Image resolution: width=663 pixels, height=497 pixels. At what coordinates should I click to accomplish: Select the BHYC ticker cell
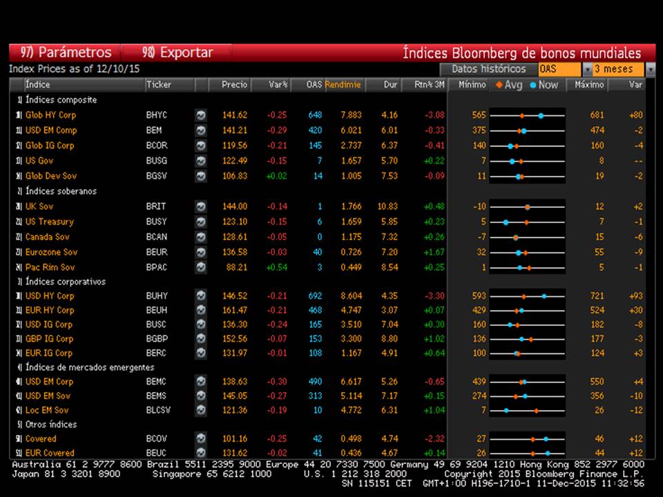click(157, 115)
